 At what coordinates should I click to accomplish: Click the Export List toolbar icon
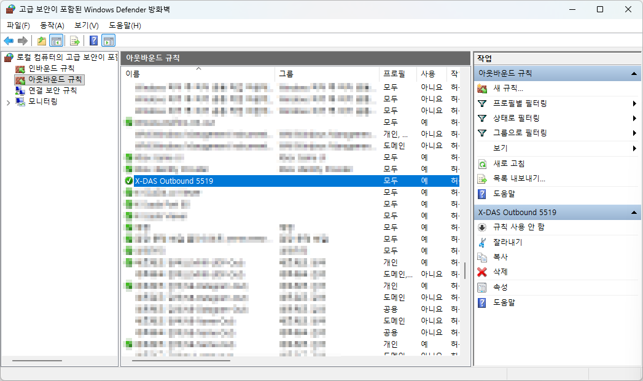coord(74,41)
